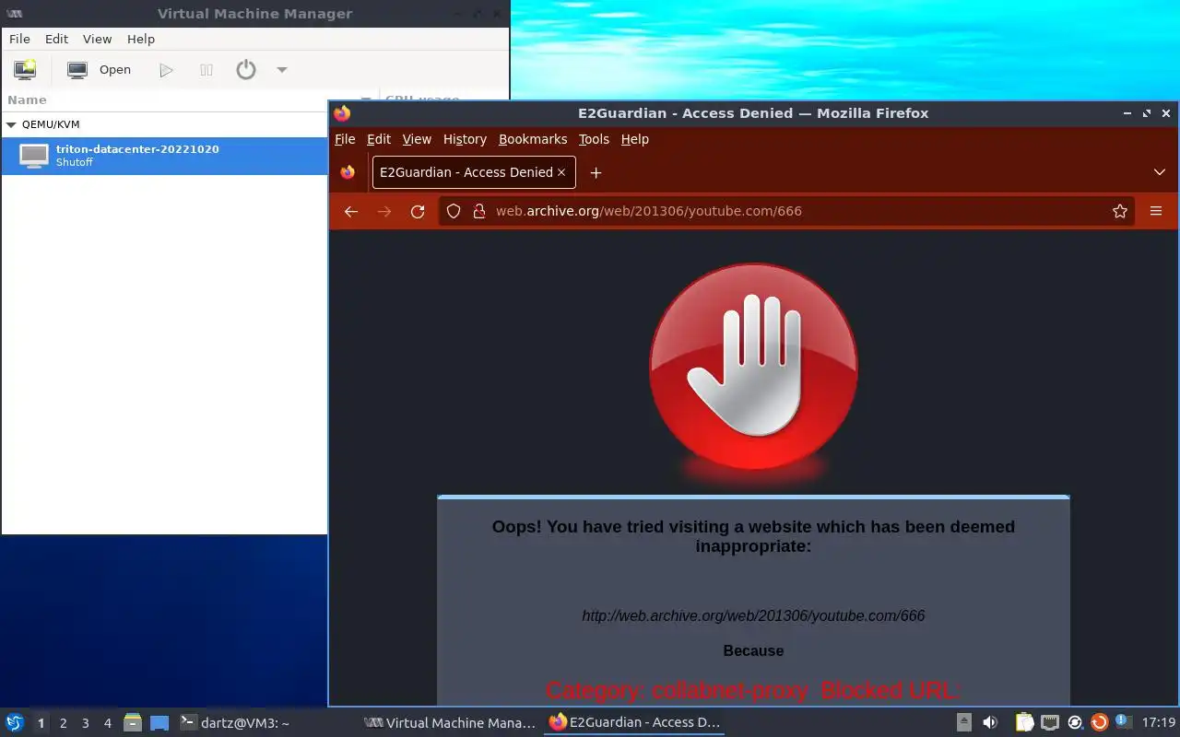Viewport: 1180px width, 737px height.
Task: Switch to workspace 2
Action: coord(63,723)
